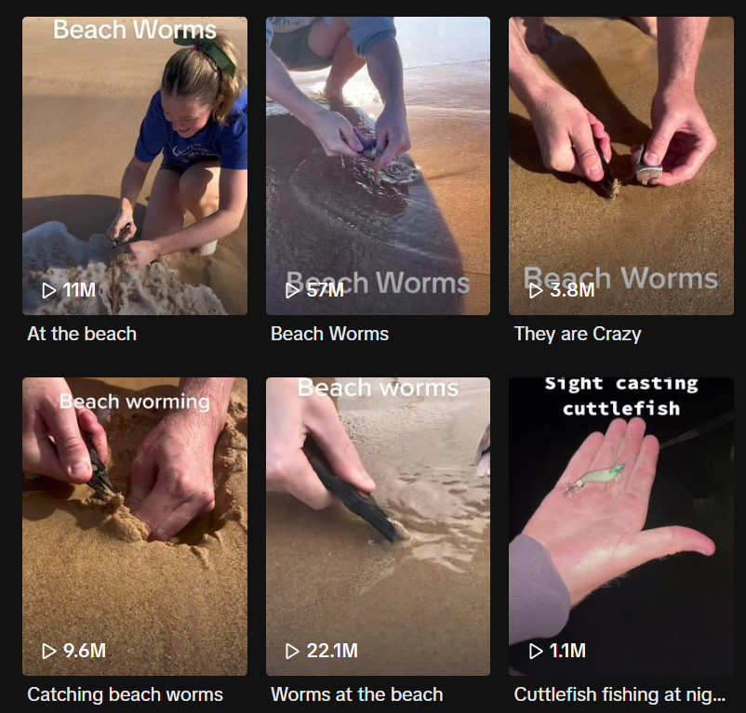Click play icon beside 3.8M count

click(x=536, y=290)
